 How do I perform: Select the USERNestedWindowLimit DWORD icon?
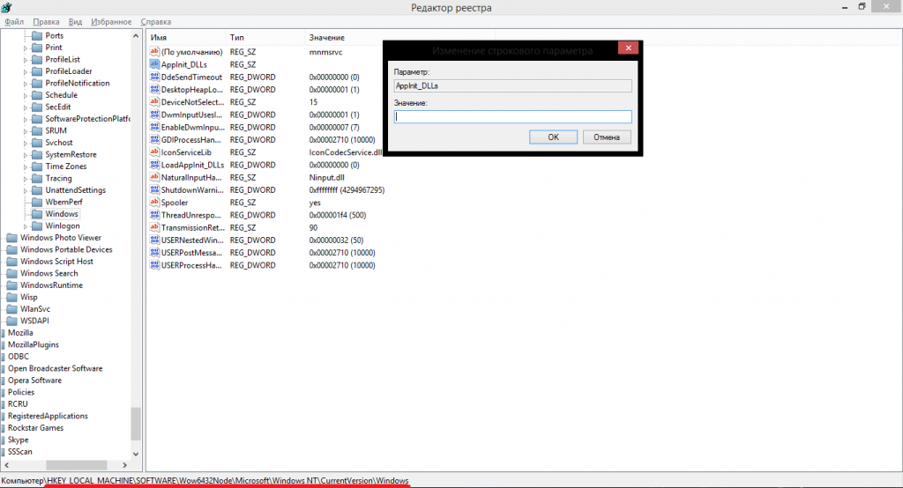pyautogui.click(x=154, y=240)
